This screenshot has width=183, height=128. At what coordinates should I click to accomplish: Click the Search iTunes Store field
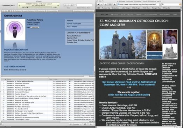coord(84,5)
